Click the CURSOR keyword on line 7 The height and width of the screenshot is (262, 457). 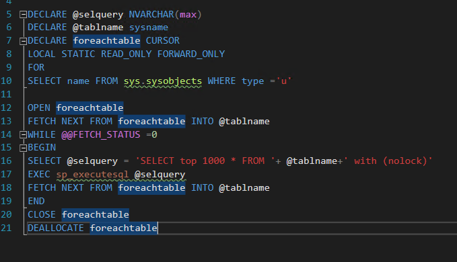163,41
